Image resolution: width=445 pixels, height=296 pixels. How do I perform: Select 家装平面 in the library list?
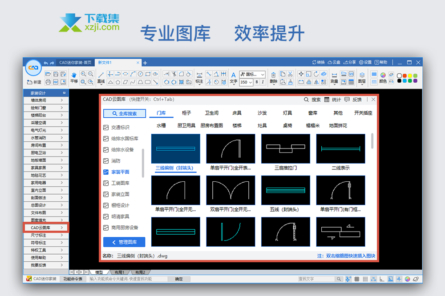(116, 172)
